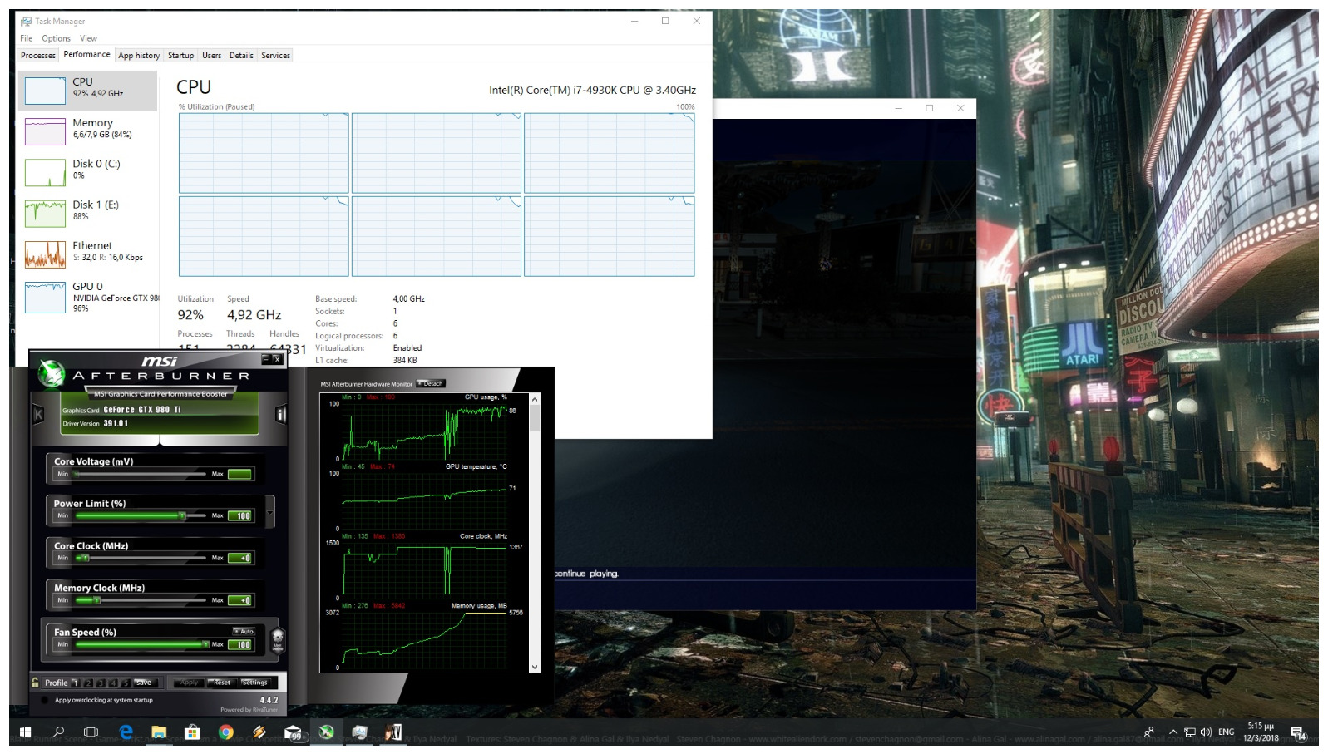The height and width of the screenshot is (754, 1328).
Task: Select Afterburner profile slot 5
Action: point(126,683)
